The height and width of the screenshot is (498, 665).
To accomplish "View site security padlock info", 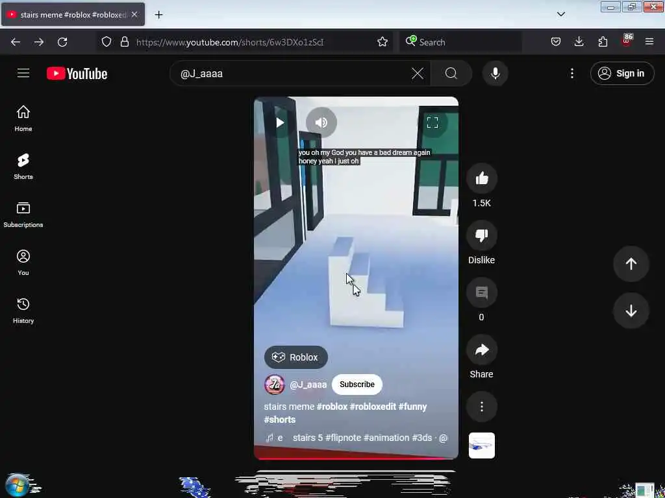I will (x=124, y=42).
